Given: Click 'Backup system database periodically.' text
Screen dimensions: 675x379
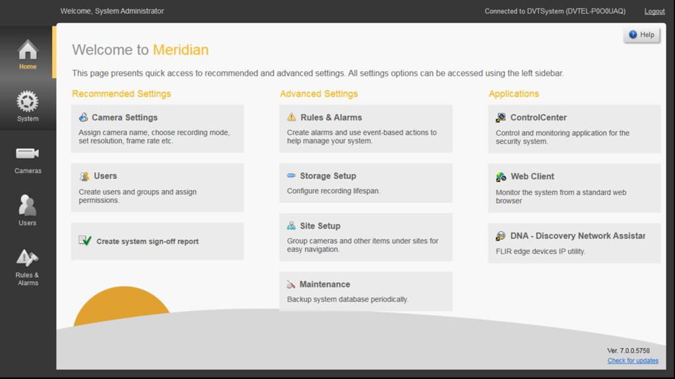Looking at the screenshot, I should [348, 299].
